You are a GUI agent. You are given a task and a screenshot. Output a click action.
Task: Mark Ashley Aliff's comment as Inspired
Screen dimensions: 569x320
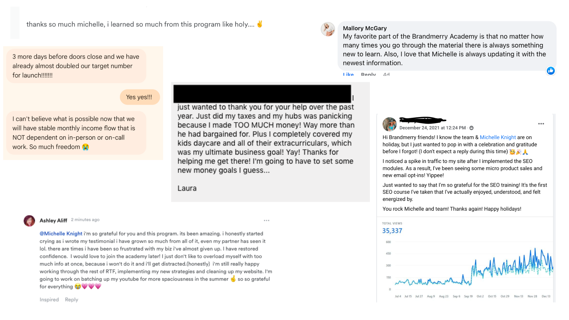tap(49, 300)
